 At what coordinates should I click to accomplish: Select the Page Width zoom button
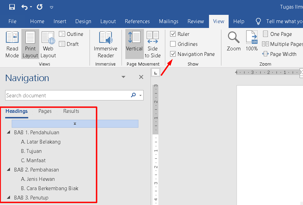(279, 54)
